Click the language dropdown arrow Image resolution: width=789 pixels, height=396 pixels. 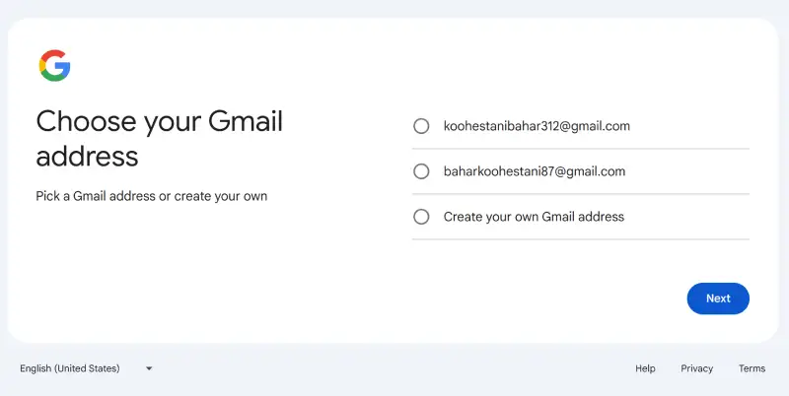(149, 368)
